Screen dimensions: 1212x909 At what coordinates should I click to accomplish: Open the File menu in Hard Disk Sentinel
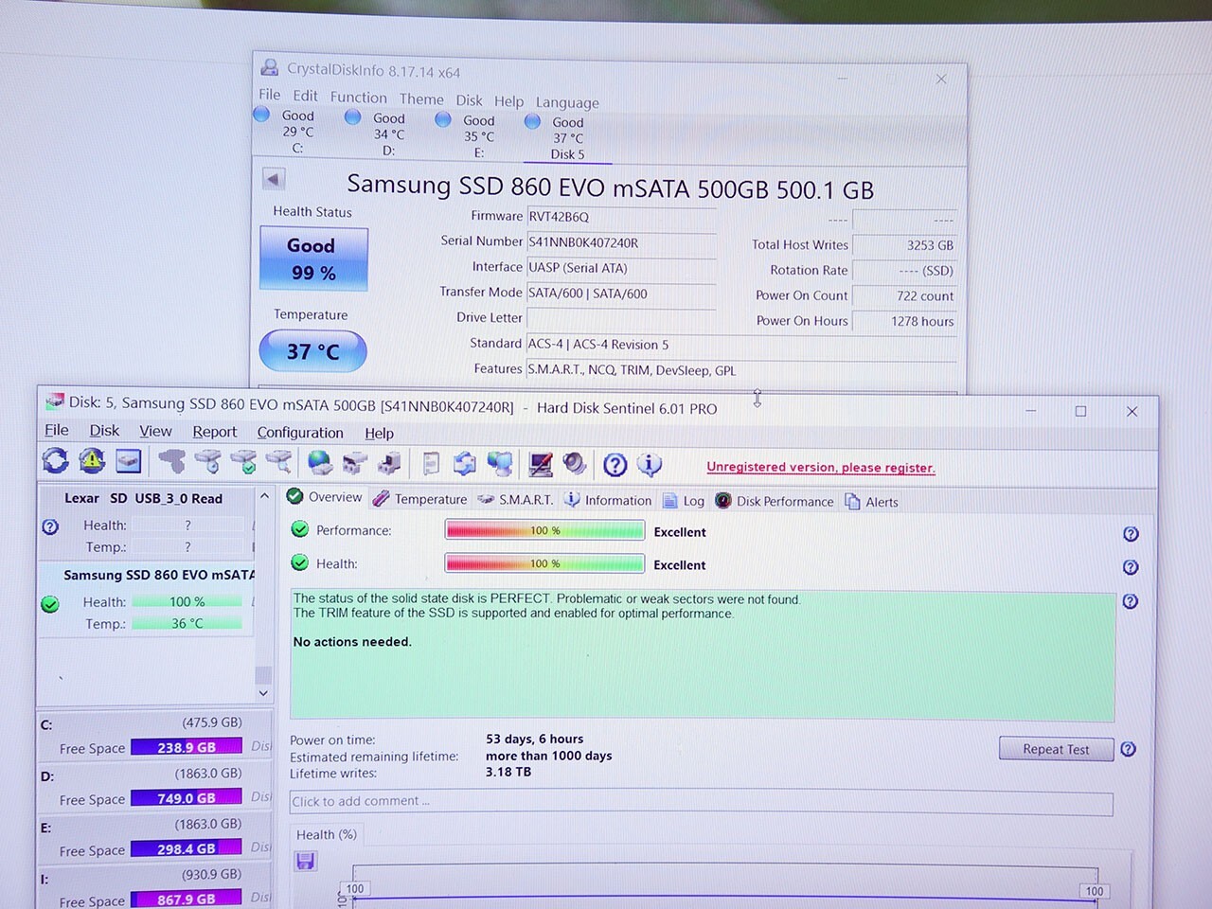(x=57, y=430)
